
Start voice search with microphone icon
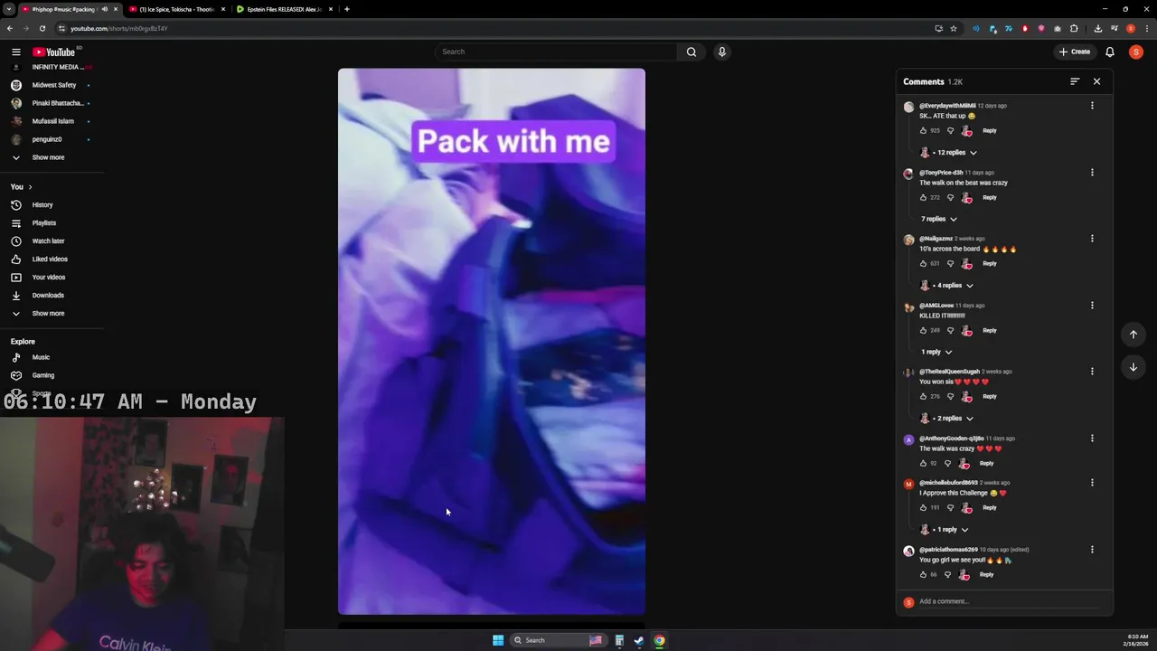[x=721, y=52]
